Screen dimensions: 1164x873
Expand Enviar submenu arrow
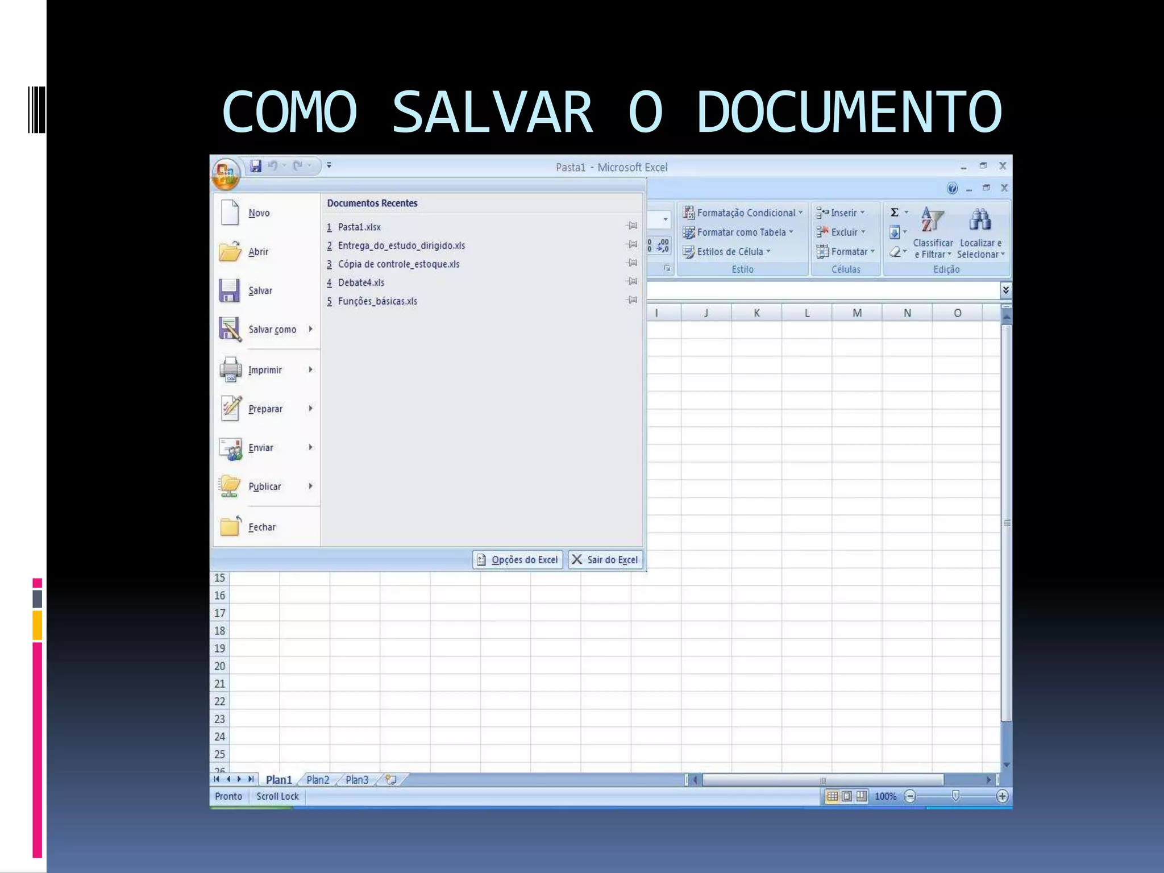(x=311, y=447)
